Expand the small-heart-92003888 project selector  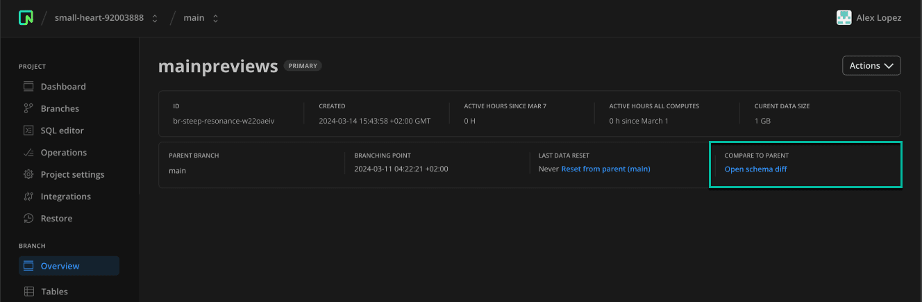pos(106,18)
